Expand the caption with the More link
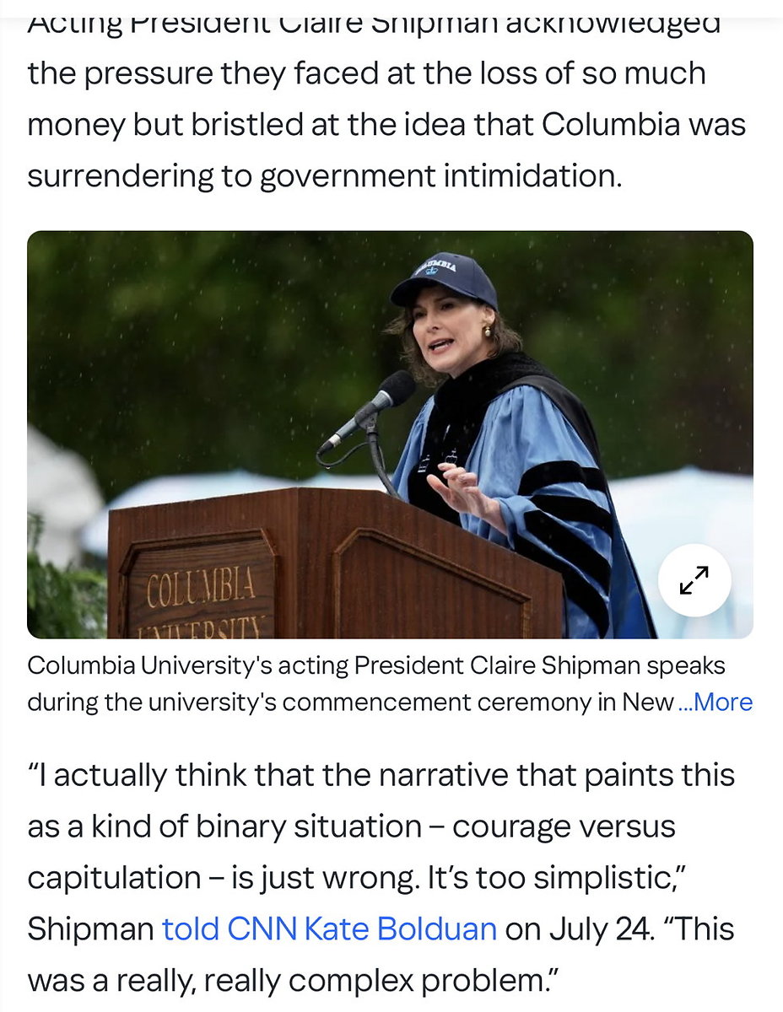Image resolution: width=783 pixels, height=1012 pixels. pyautogui.click(x=715, y=702)
